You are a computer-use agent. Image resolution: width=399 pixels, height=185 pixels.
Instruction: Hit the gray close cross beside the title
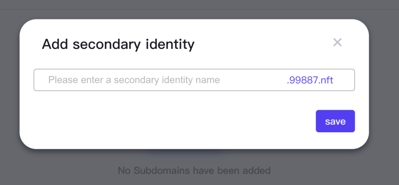337,42
